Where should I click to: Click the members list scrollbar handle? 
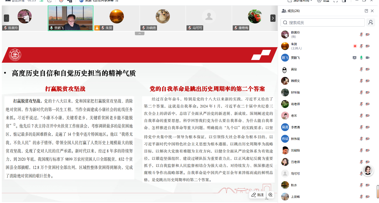pos(378,192)
